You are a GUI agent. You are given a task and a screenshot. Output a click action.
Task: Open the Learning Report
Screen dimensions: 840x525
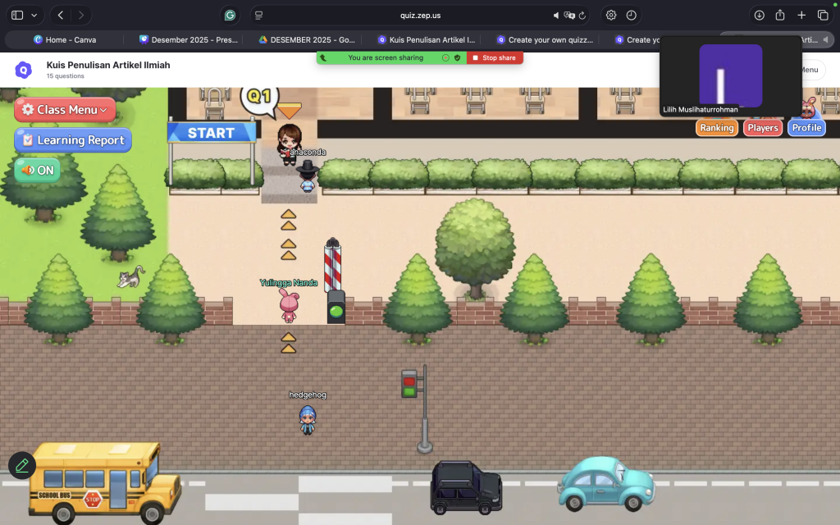point(72,140)
